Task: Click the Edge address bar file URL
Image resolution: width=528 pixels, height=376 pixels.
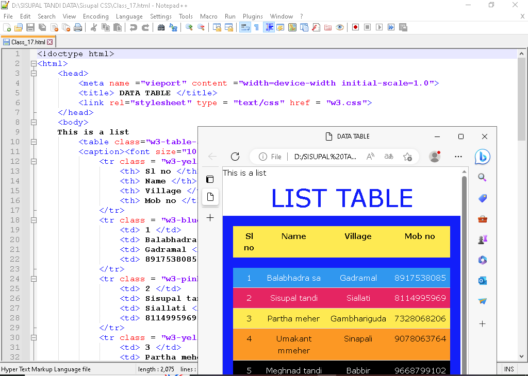Action: point(325,157)
